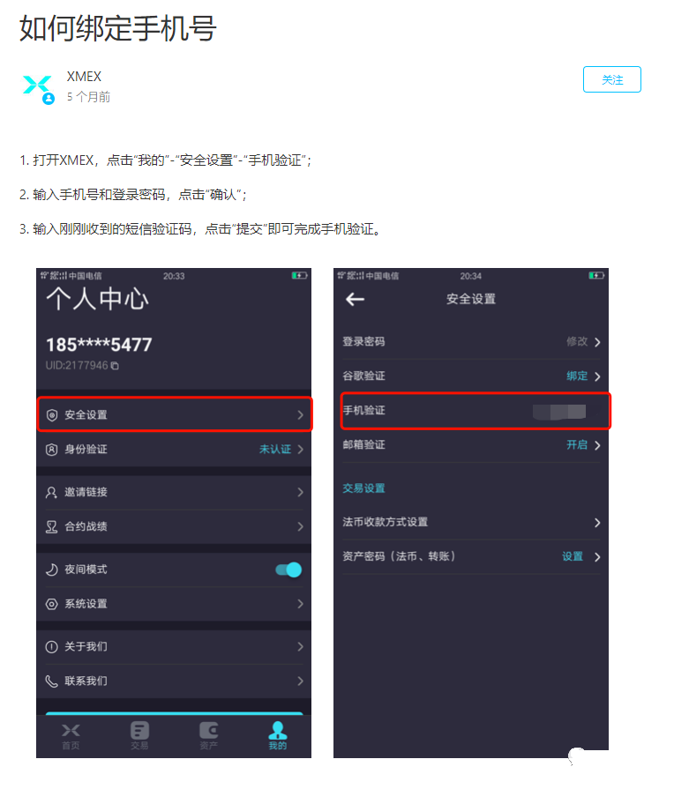Toggle the 夜间模式 night mode switch

click(x=288, y=569)
